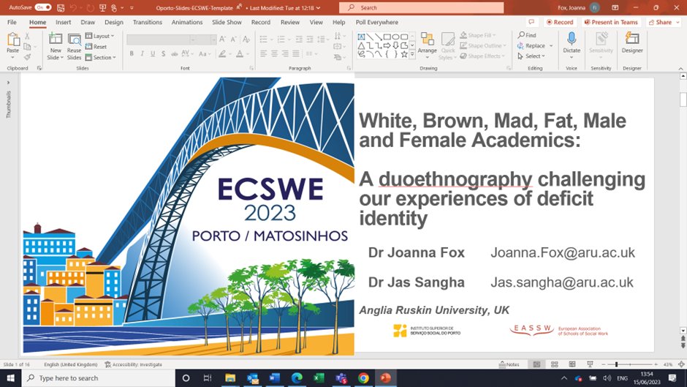687x387 pixels.
Task: Click Increase Font Size icon
Action: click(223, 39)
